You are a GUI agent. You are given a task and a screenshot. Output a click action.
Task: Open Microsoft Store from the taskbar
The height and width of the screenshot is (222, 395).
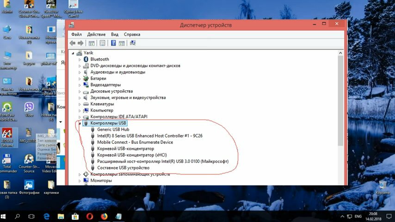point(75,216)
